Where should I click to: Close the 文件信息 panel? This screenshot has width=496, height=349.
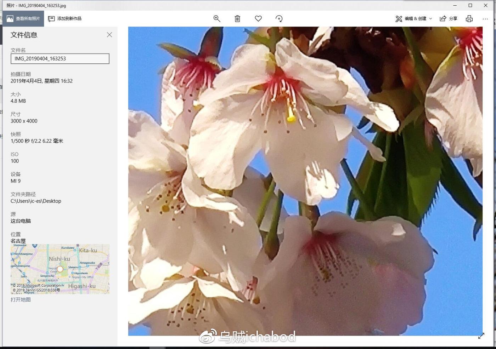click(x=109, y=35)
